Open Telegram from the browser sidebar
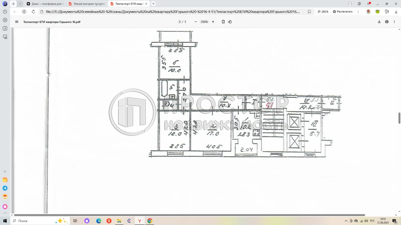The image size is (401, 225). 5,188
